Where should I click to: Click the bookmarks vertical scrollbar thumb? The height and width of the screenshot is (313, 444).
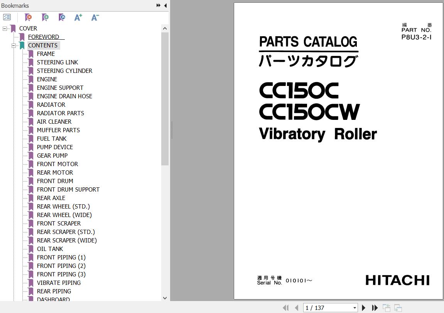pyautogui.click(x=165, y=99)
